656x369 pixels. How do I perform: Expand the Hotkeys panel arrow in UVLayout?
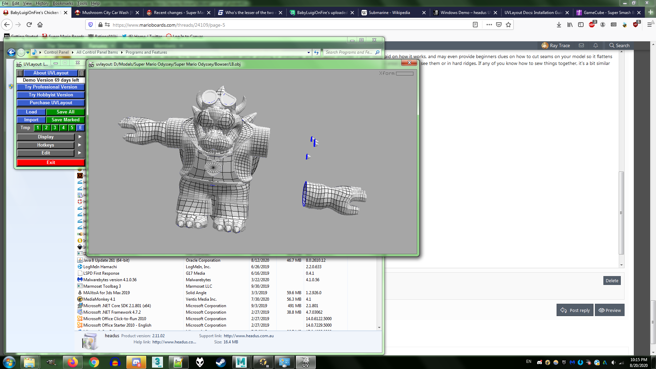pos(80,145)
